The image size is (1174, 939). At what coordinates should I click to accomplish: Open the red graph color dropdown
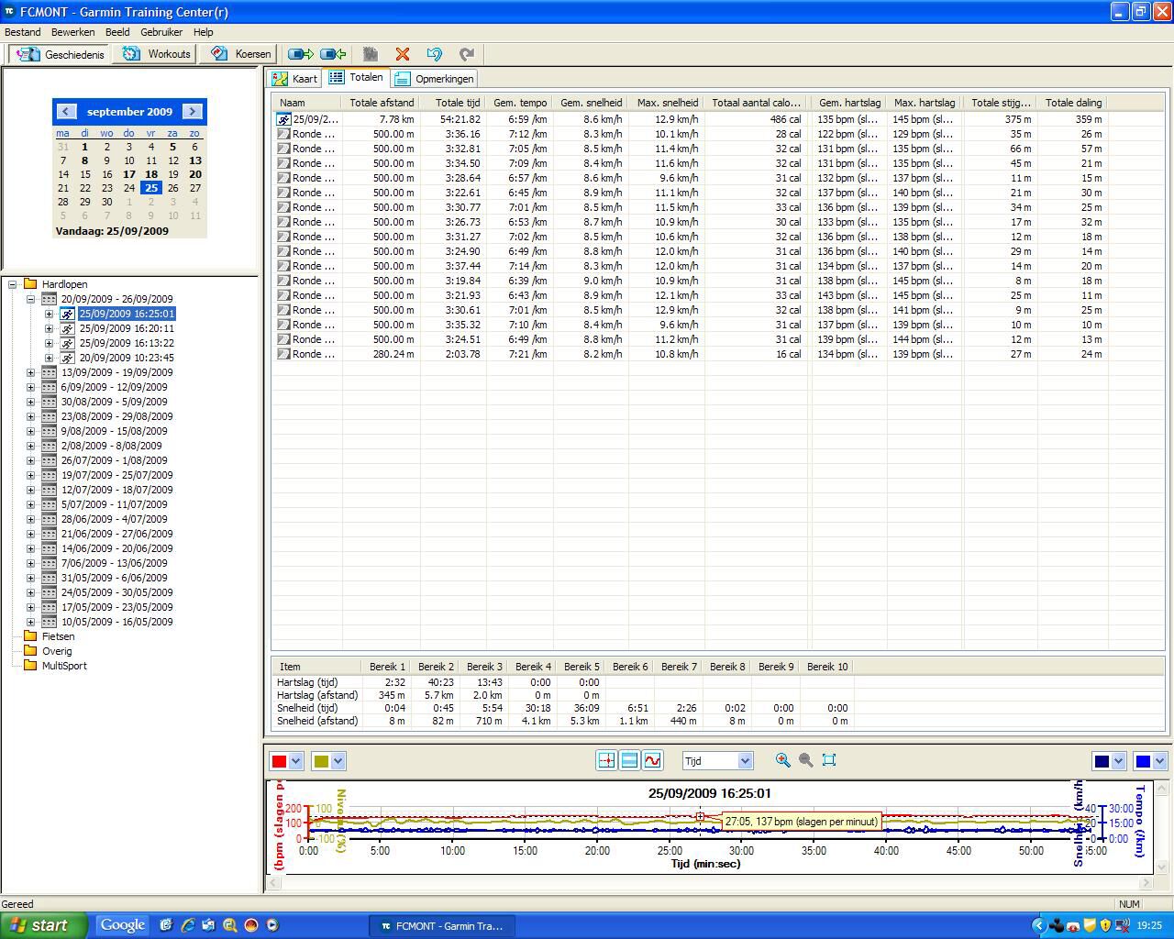[x=296, y=761]
